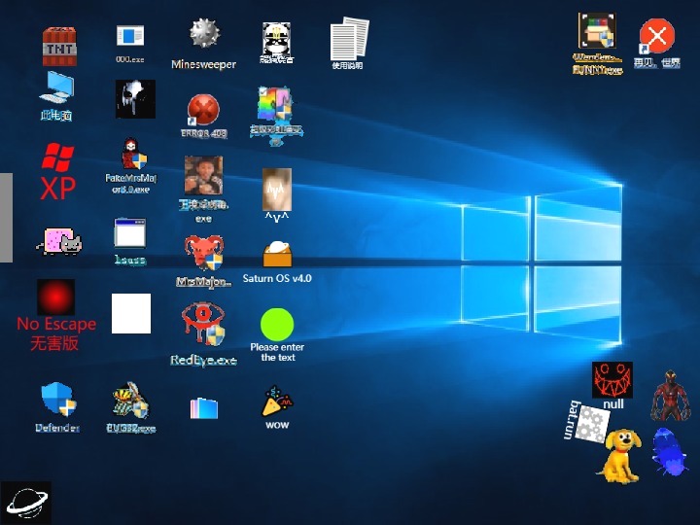Viewport: 700px width, 525px height.
Task: Open the dark skull face icon
Action: (x=135, y=99)
